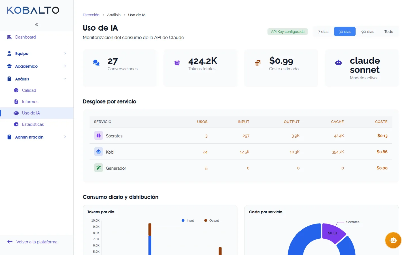Click the Dashboard chart icon
The height and width of the screenshot is (255, 408).
9,37
